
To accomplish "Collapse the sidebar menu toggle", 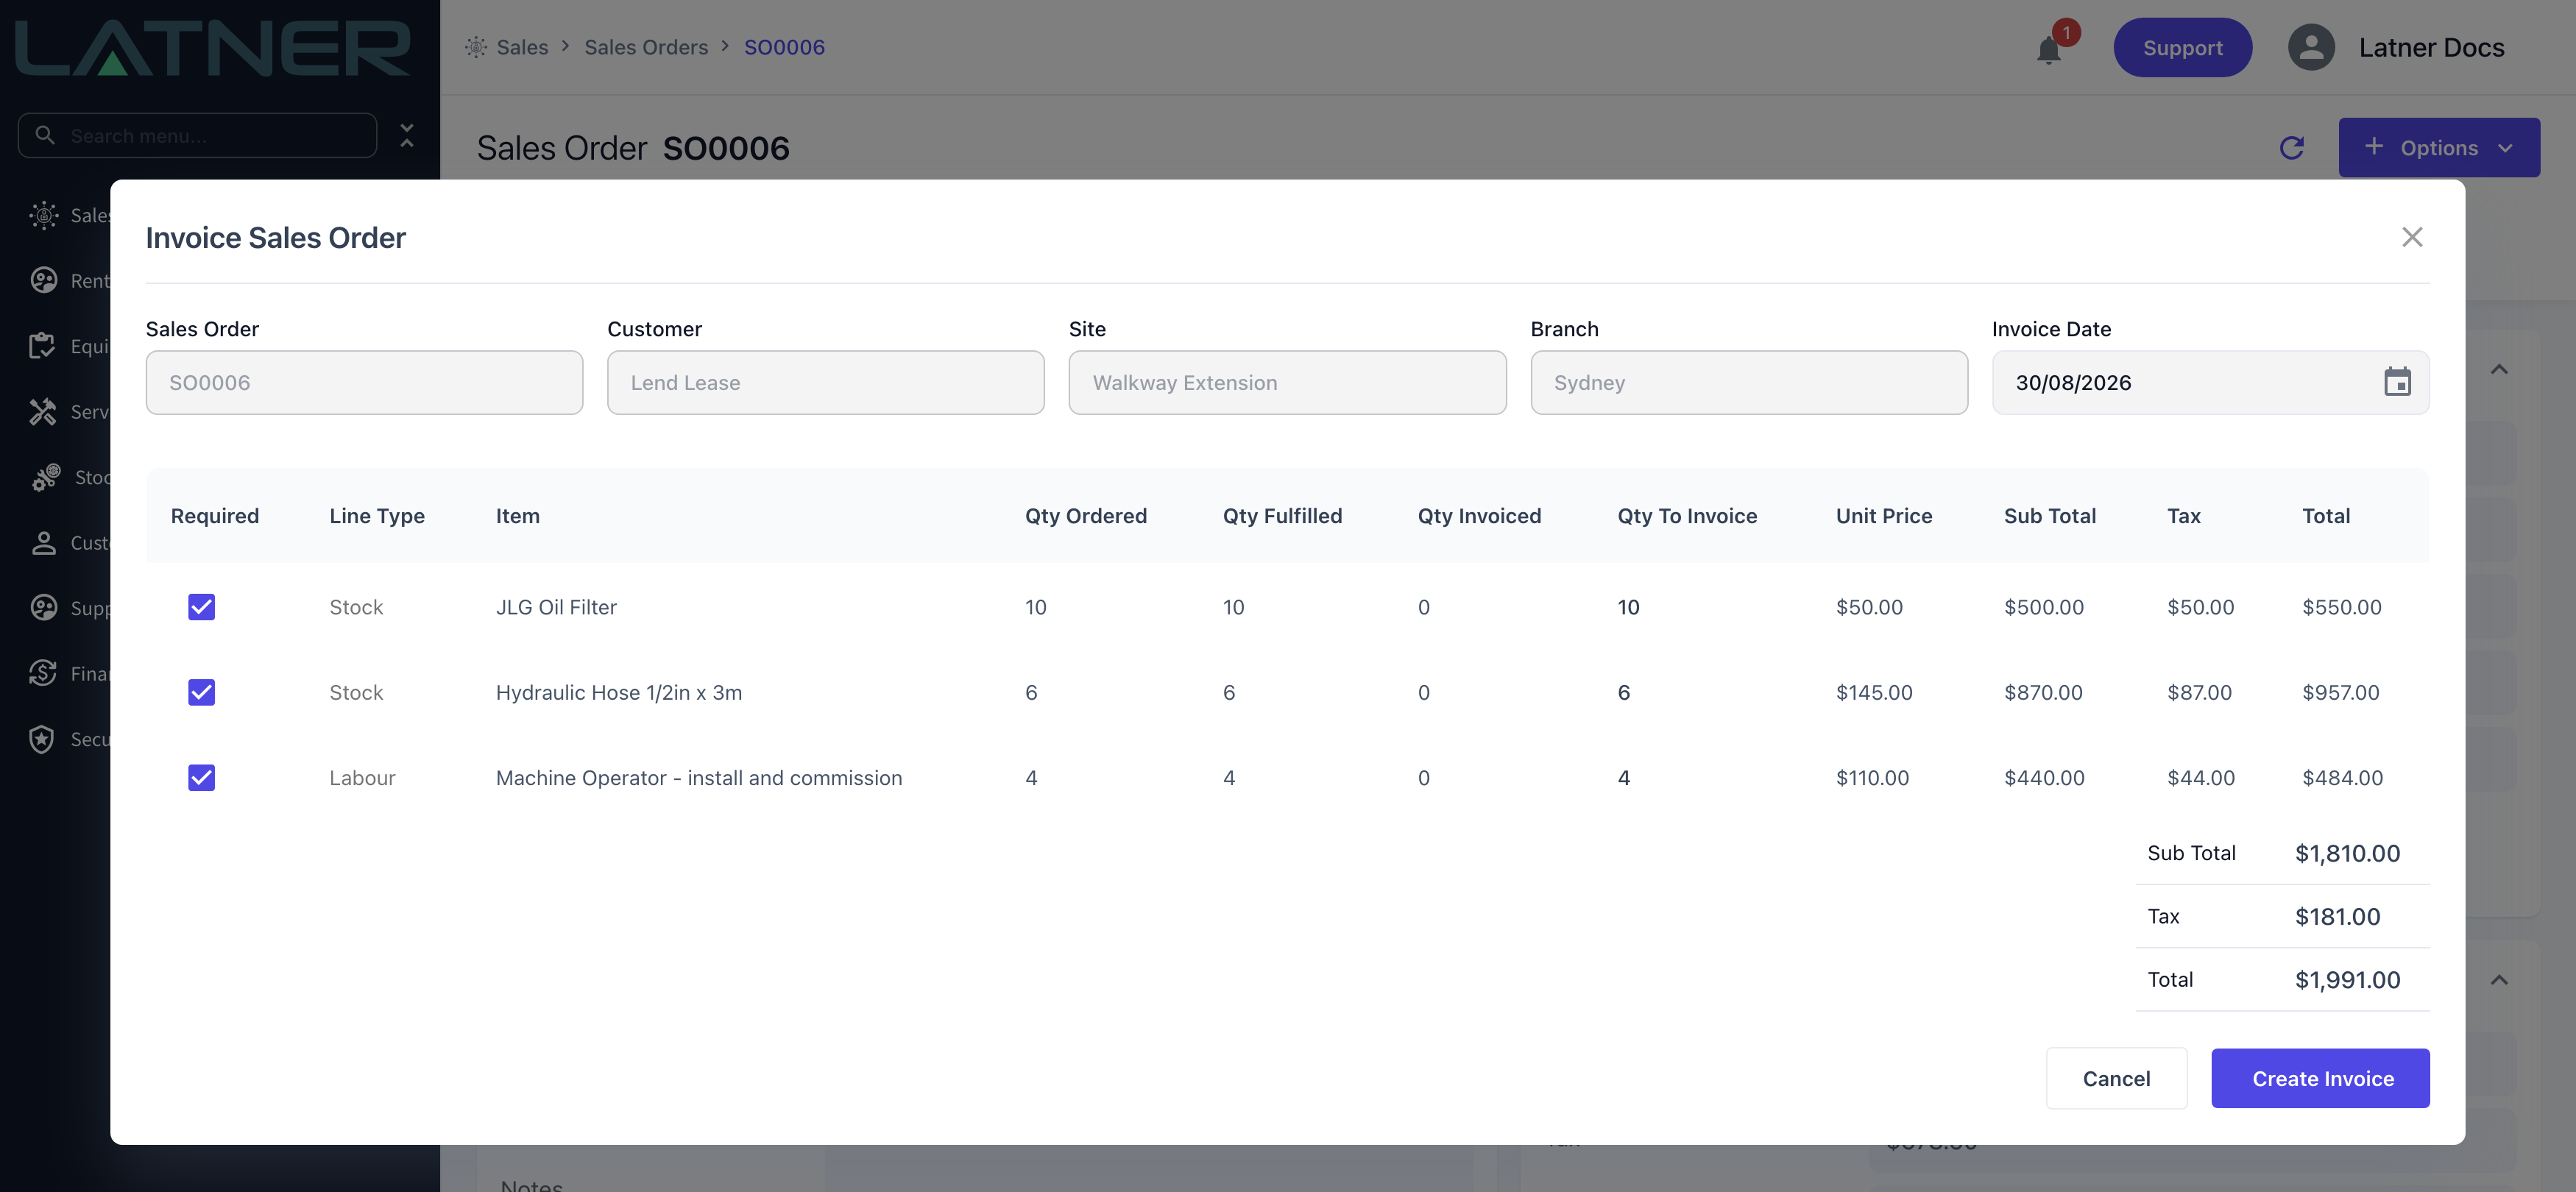I will tap(407, 135).
